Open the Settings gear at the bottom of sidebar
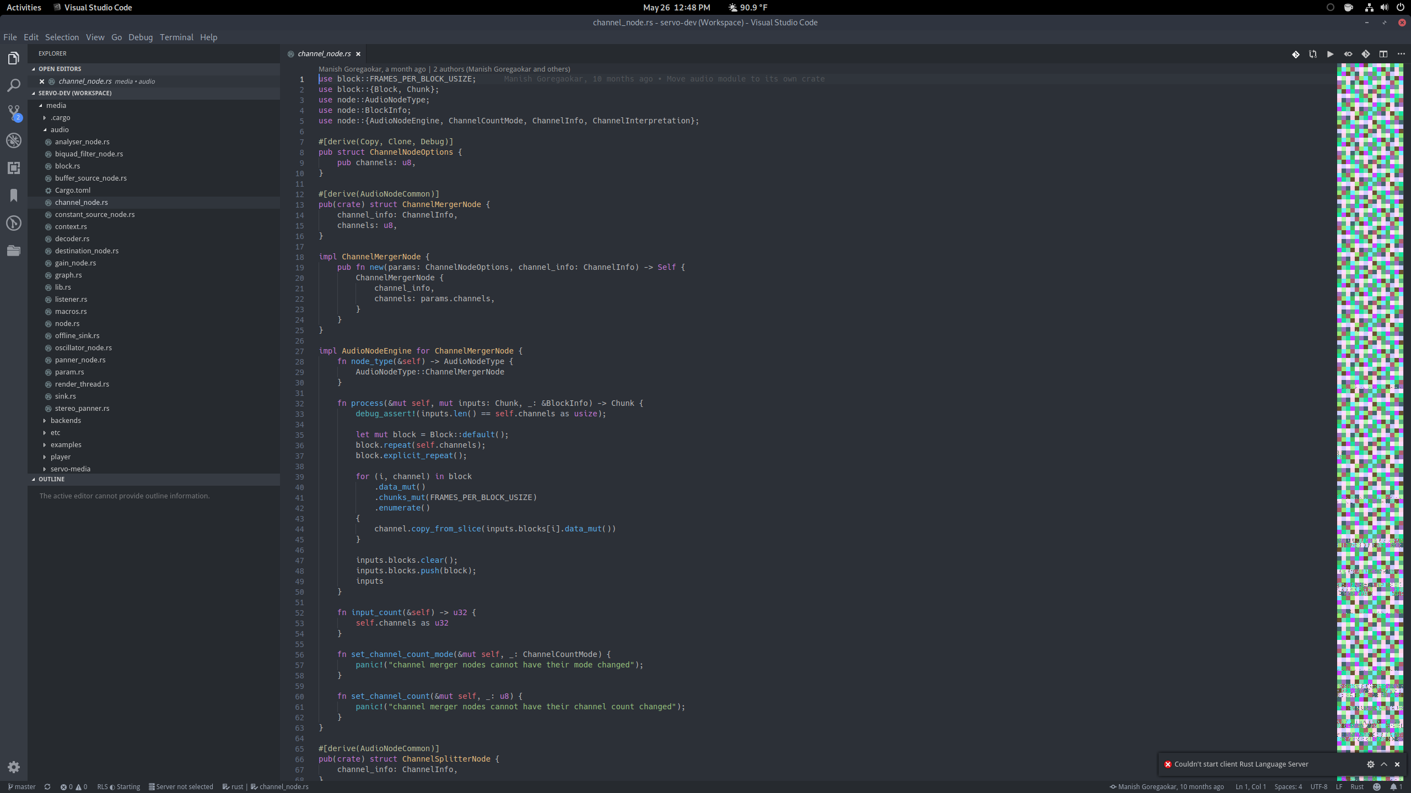Viewport: 1411px width, 793px height. (x=13, y=767)
